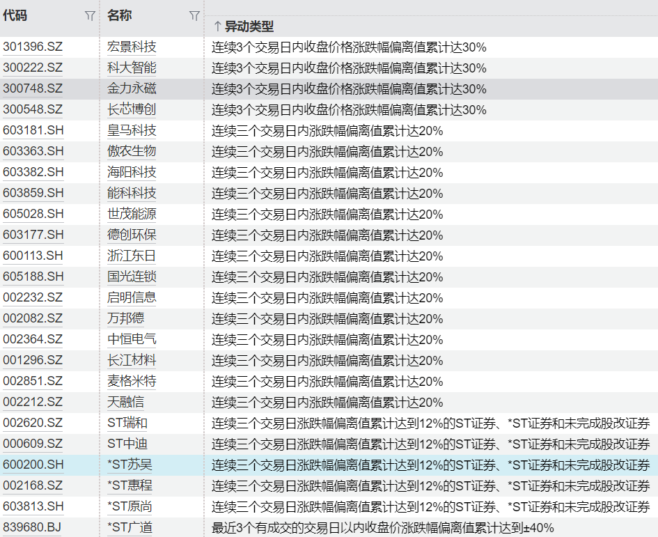
Task: Open stock code 300748.SZ
Action: (x=33, y=88)
